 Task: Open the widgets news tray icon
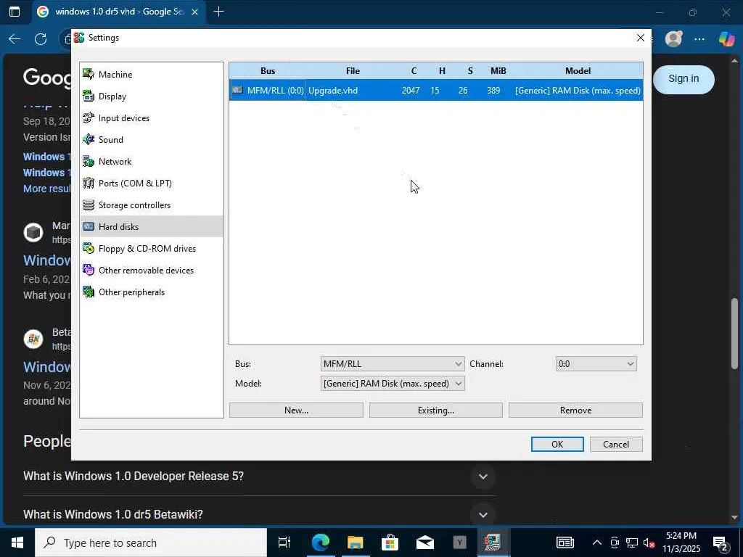tap(565, 542)
